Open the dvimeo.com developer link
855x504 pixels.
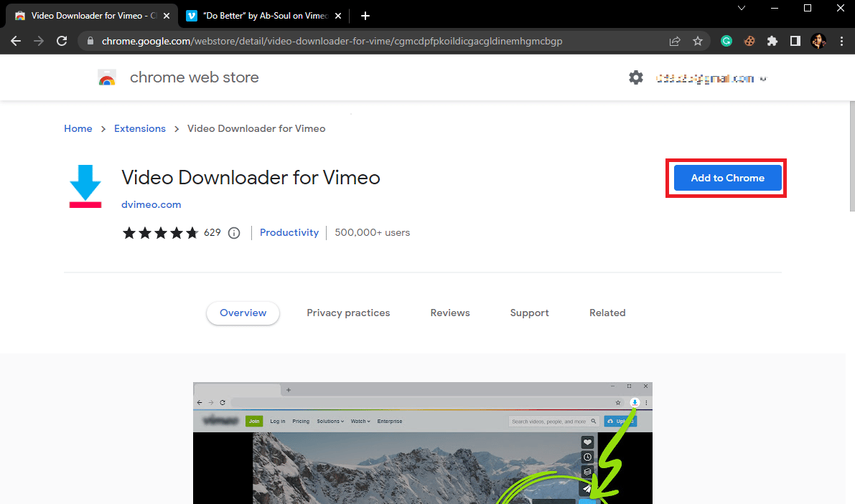pyautogui.click(x=151, y=204)
